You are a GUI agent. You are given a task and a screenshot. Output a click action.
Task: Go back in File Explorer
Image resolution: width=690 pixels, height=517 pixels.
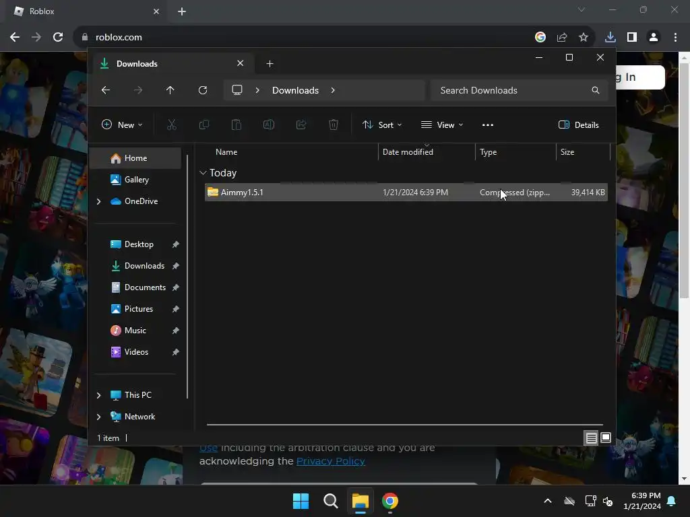click(106, 90)
